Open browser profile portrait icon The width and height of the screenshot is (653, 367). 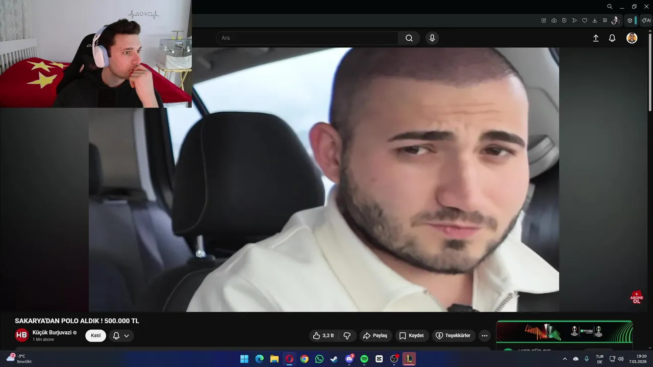pyautogui.click(x=615, y=20)
